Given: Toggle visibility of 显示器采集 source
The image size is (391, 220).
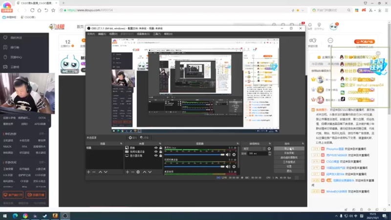Looking at the screenshot, I should click(156, 155).
